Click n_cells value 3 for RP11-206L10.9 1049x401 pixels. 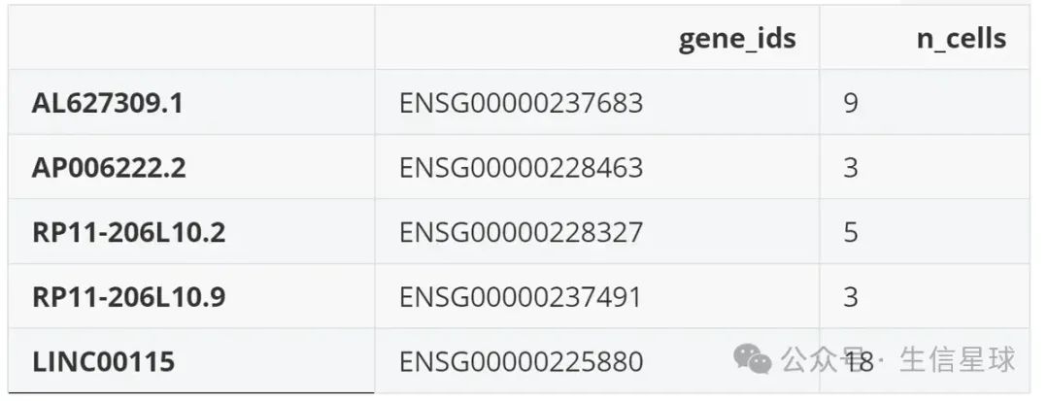click(x=851, y=297)
